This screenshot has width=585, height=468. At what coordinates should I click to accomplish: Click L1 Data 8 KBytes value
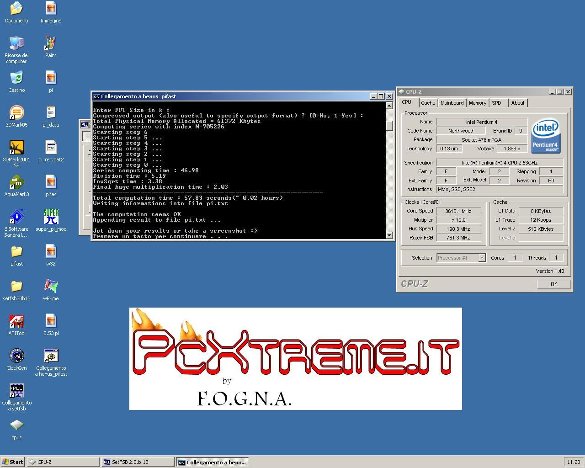541,211
